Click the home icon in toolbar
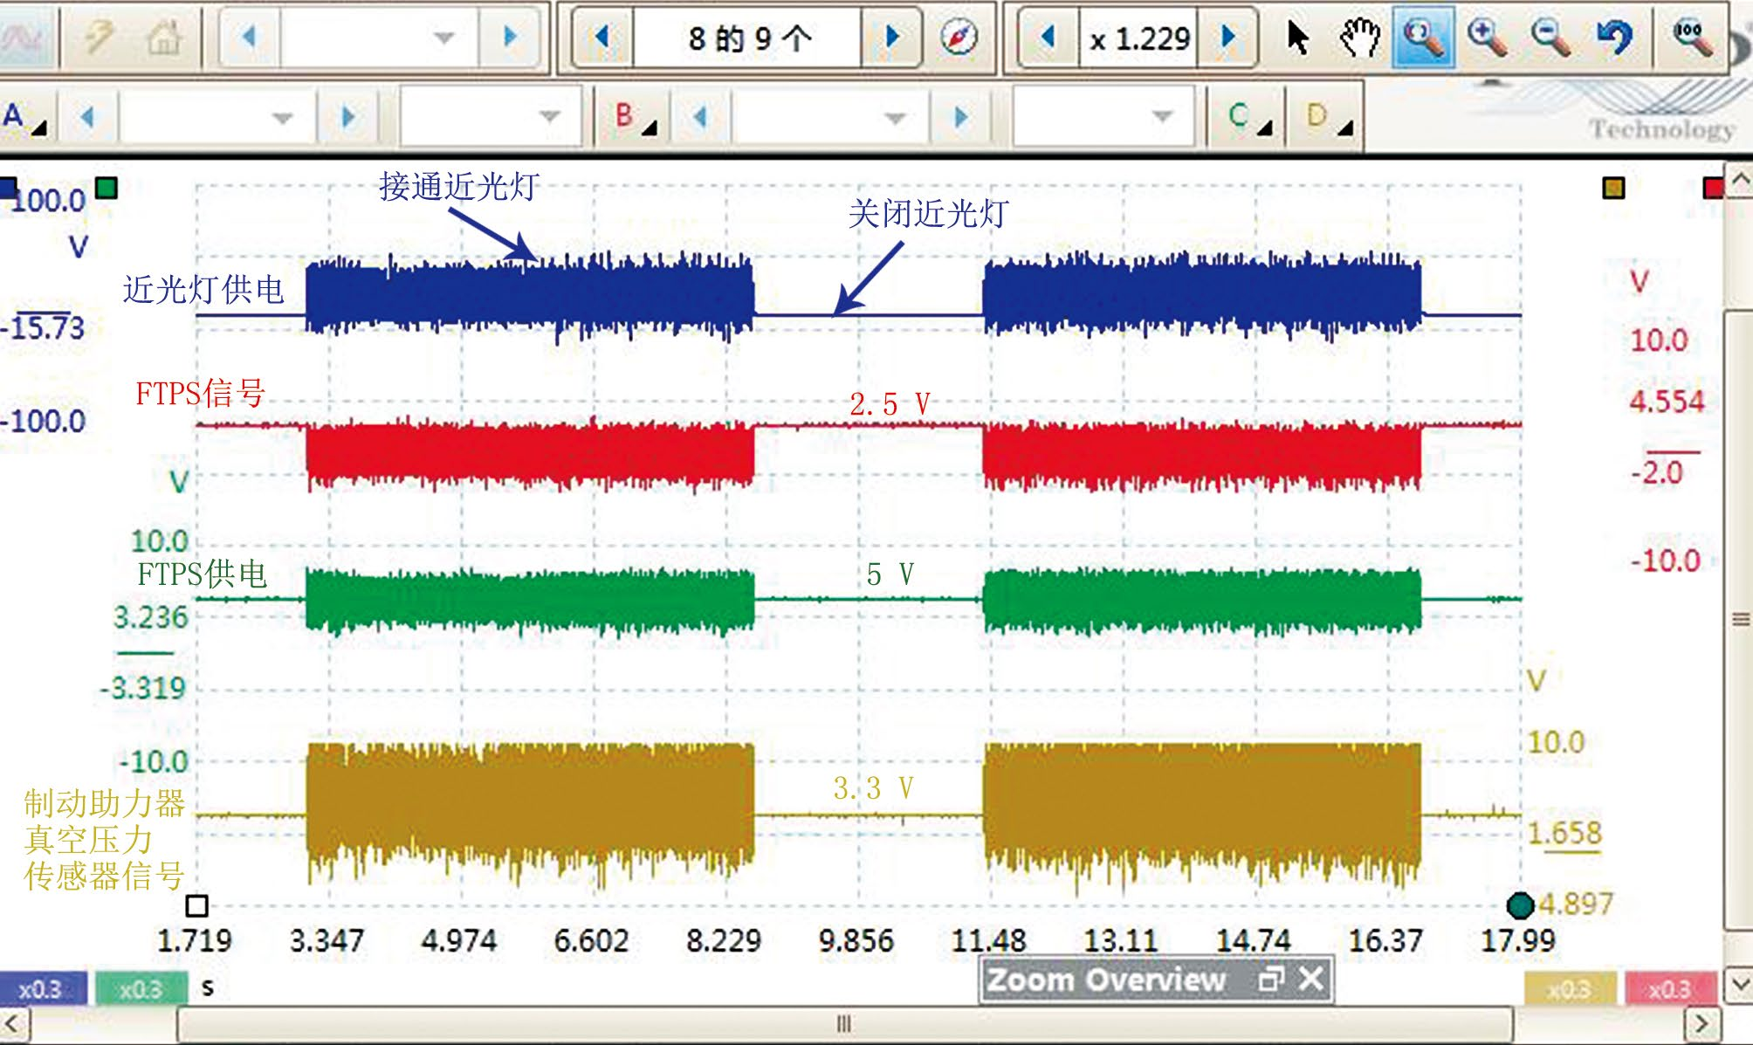 163,38
